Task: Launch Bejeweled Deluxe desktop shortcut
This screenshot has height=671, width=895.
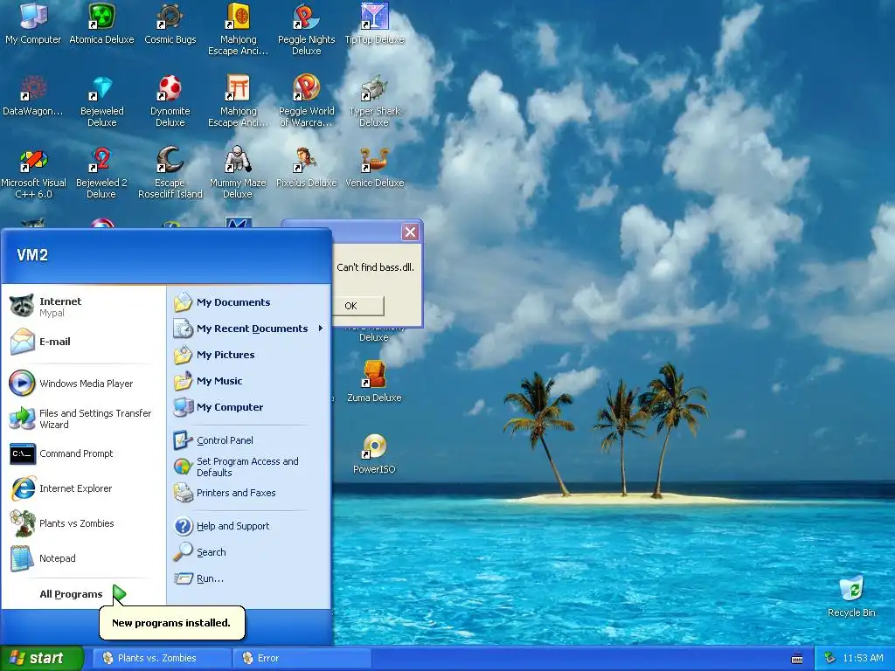Action: click(101, 101)
